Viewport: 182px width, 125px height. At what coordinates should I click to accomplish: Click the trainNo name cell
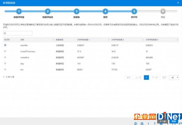tap(24, 45)
